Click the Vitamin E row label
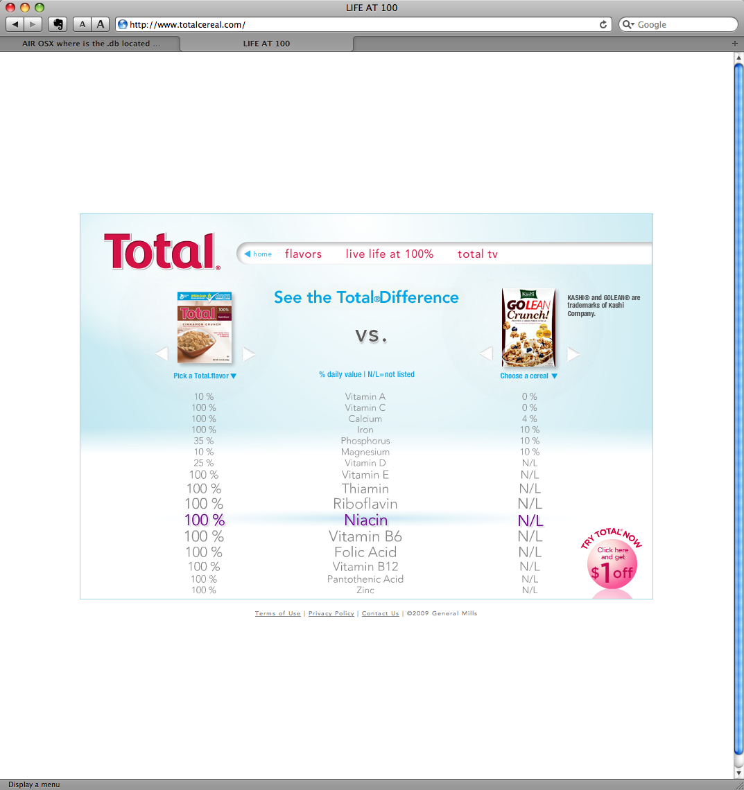The image size is (744, 790). pos(365,475)
